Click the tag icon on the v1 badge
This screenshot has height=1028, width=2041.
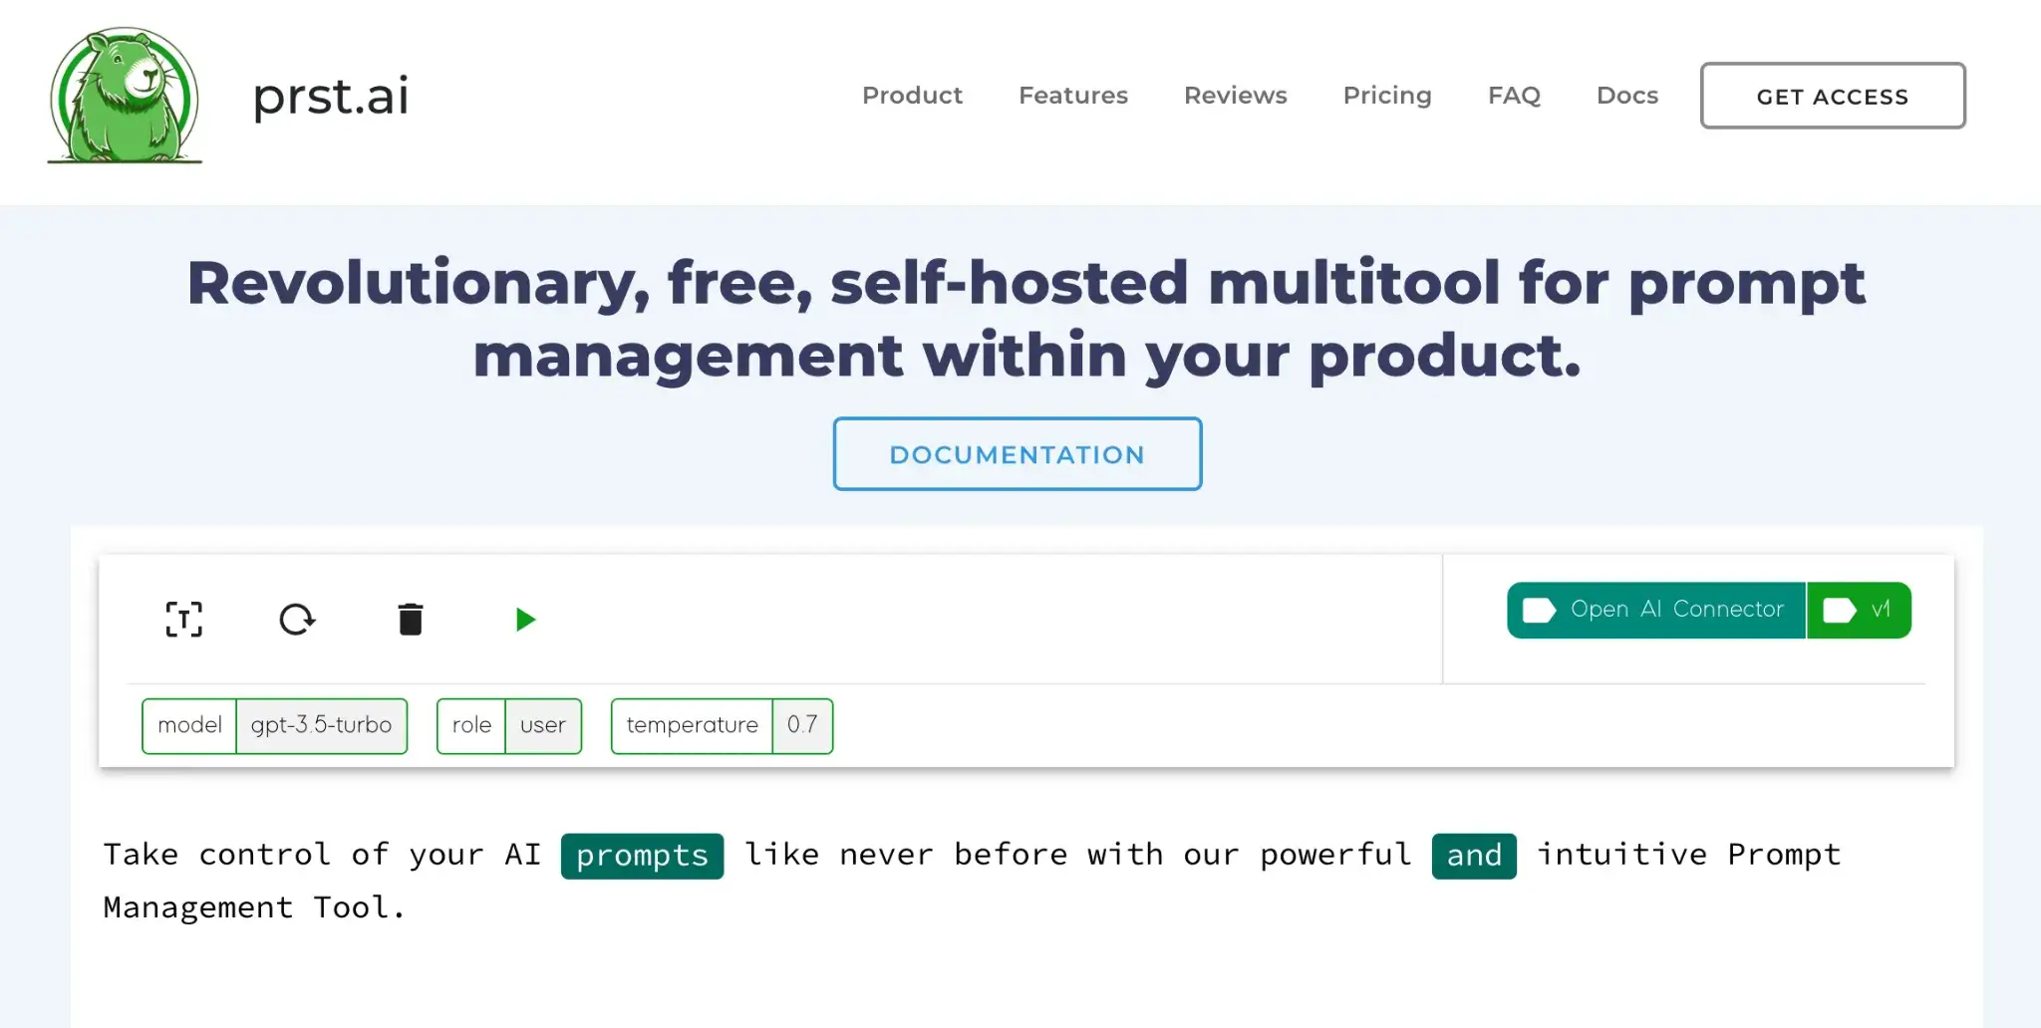[1839, 610]
